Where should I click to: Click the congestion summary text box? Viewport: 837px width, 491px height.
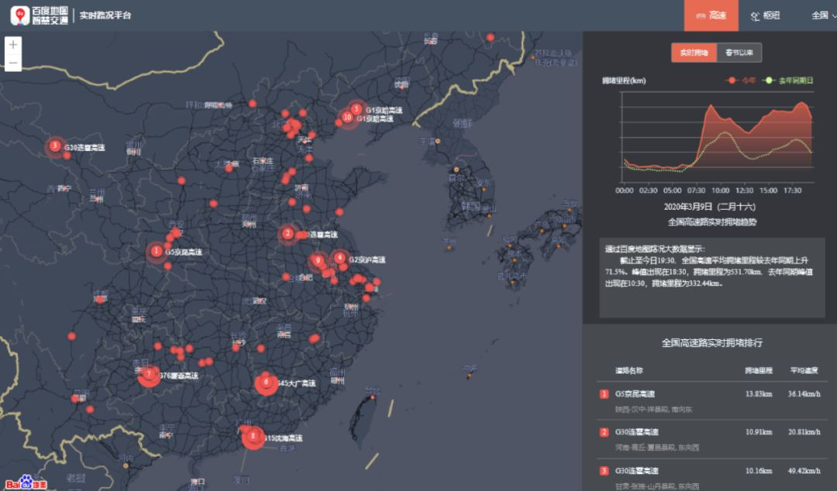click(x=712, y=277)
